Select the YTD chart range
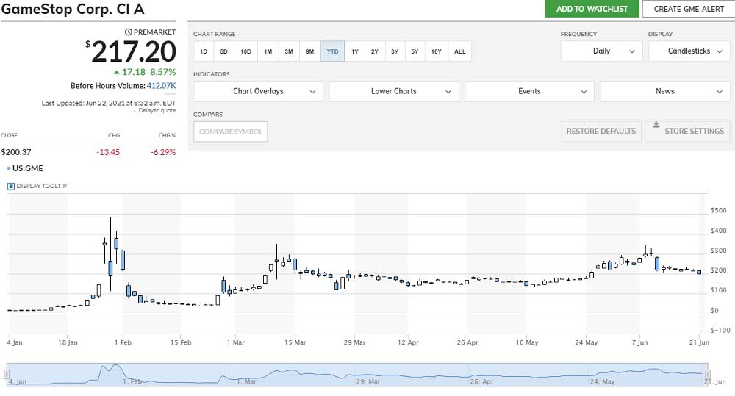 coord(332,51)
